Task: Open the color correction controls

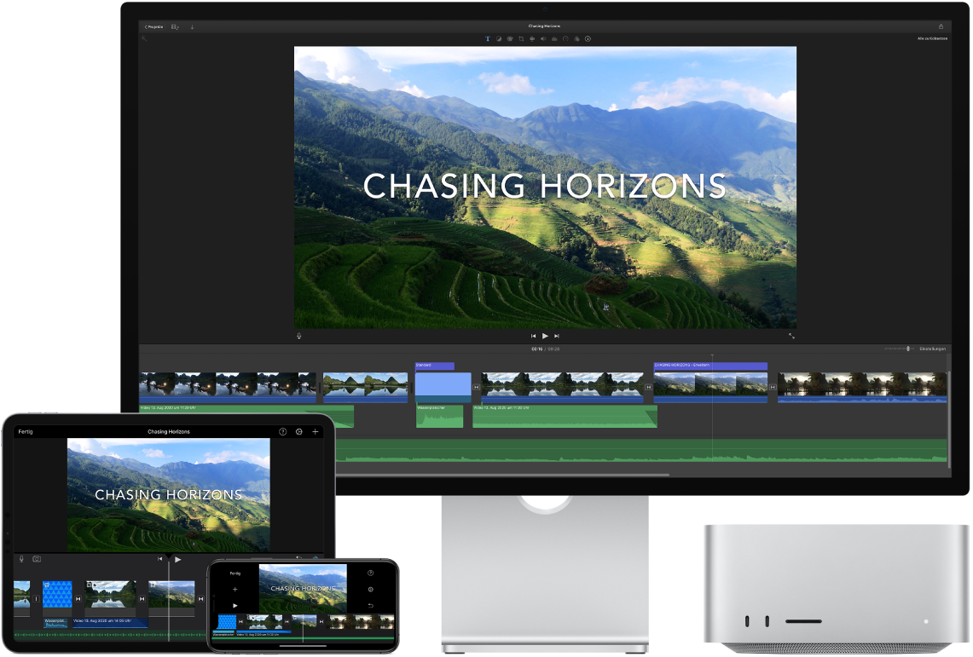Action: click(x=510, y=38)
